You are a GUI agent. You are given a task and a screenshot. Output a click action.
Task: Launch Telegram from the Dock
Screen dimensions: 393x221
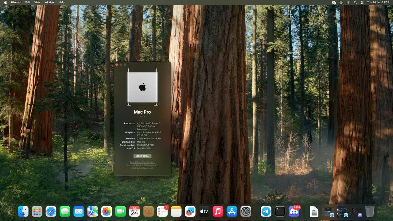pos(266,211)
